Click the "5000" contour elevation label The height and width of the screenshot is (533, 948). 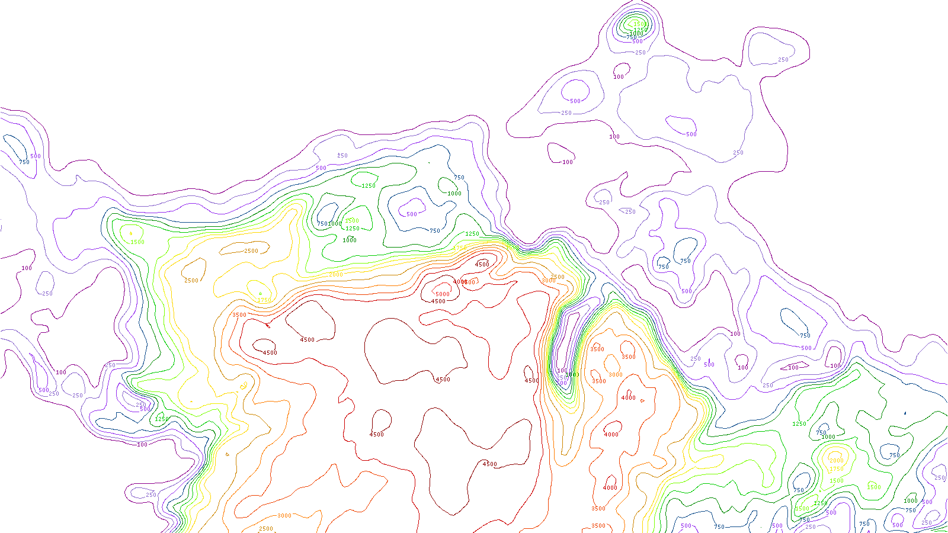443,294
